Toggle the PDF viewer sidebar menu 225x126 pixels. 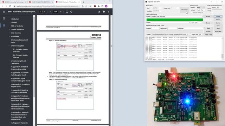click(x=4, y=12)
